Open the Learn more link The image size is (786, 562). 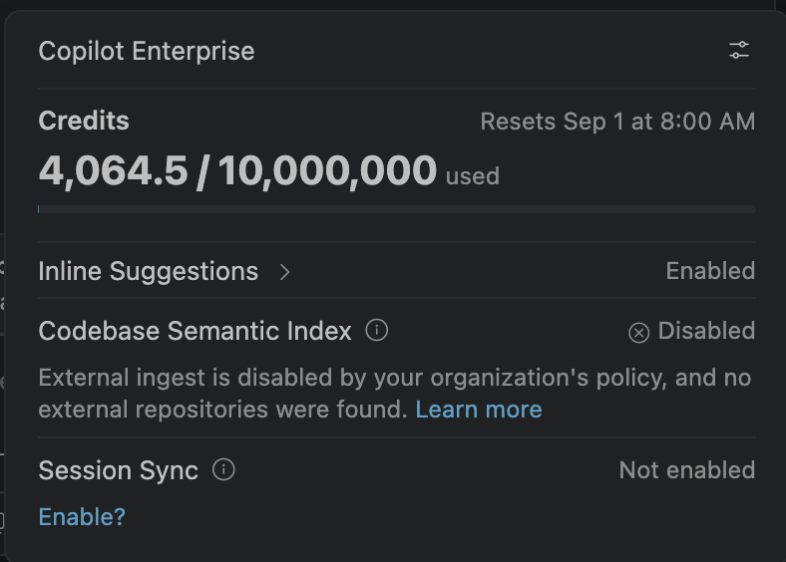click(479, 410)
